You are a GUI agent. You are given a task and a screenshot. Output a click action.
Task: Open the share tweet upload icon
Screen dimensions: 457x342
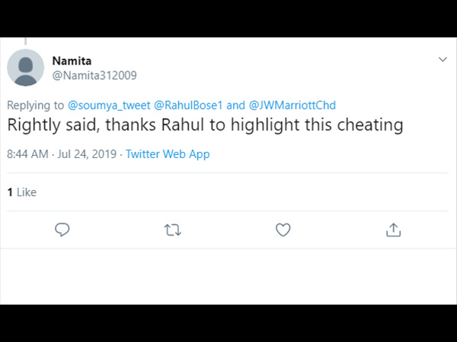tap(394, 230)
